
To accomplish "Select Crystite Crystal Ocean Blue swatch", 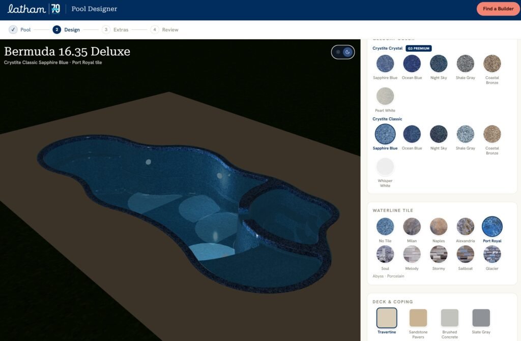I will tap(412, 64).
